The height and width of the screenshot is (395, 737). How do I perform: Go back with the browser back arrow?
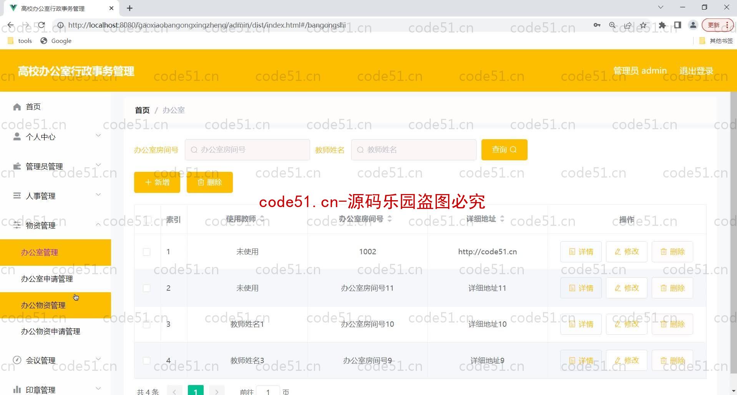(10, 25)
